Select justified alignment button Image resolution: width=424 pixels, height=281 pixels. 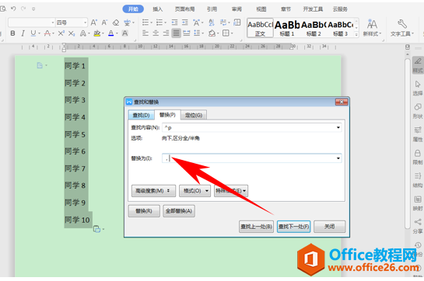click(x=176, y=33)
